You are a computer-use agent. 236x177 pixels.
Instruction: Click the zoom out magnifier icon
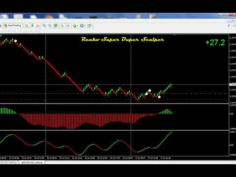[50, 26]
